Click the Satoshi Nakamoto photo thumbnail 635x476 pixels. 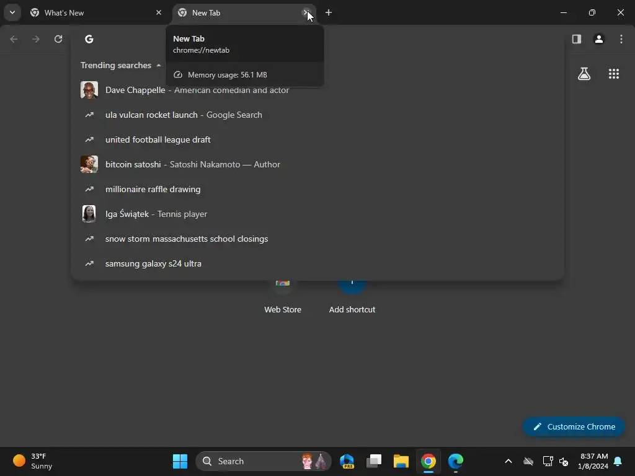[x=89, y=164]
